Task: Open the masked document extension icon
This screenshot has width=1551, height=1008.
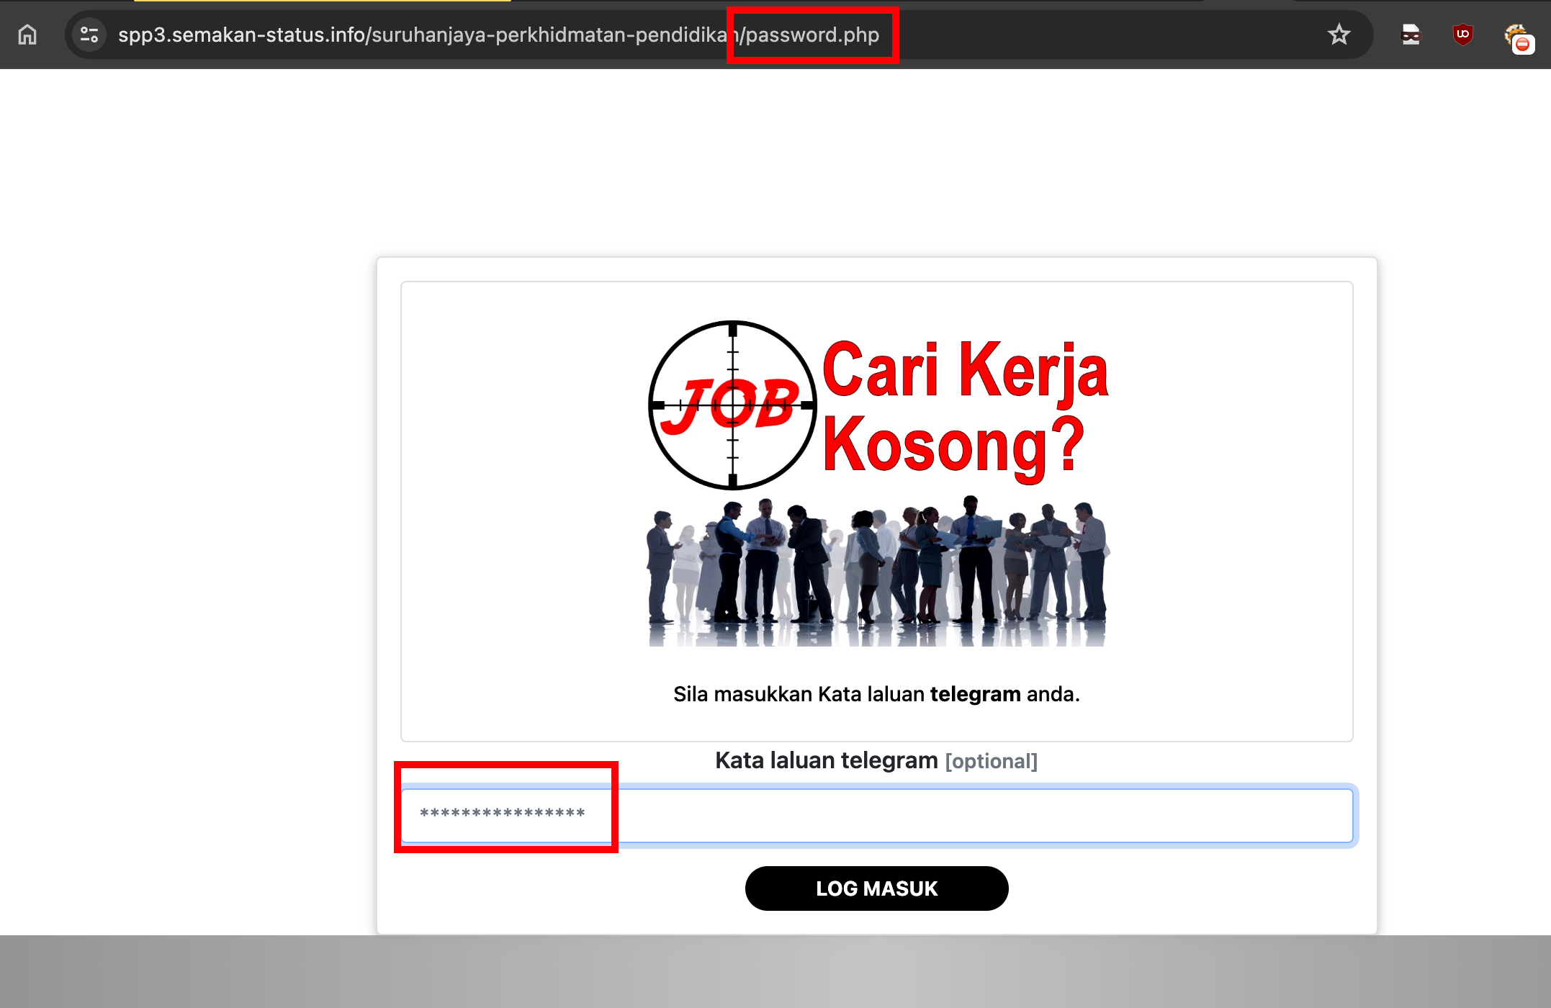Action: [1411, 35]
